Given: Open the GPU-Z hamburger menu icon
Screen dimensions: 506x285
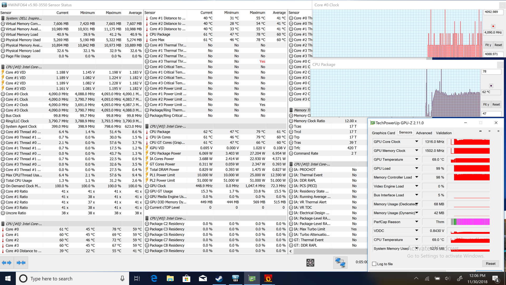Looking at the screenshot, I should pos(498,131).
